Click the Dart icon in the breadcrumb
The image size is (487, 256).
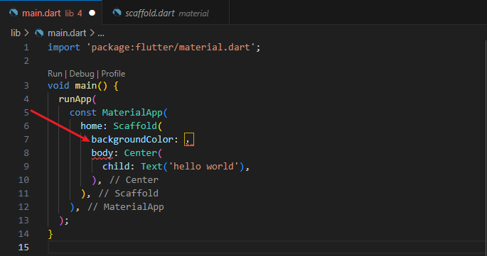pyautogui.click(x=39, y=33)
